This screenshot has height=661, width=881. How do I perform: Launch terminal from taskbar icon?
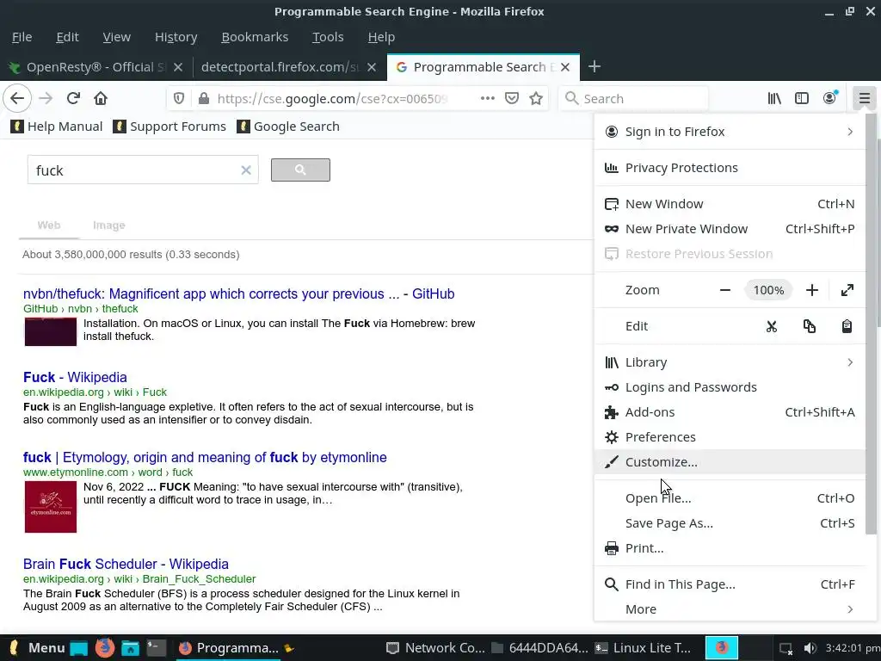pyautogui.click(x=157, y=648)
